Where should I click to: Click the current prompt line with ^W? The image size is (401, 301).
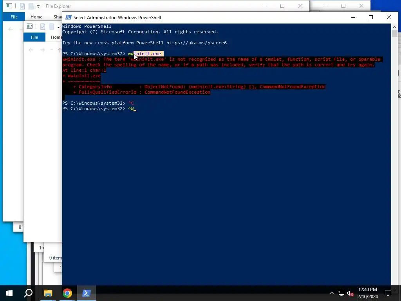coord(99,109)
